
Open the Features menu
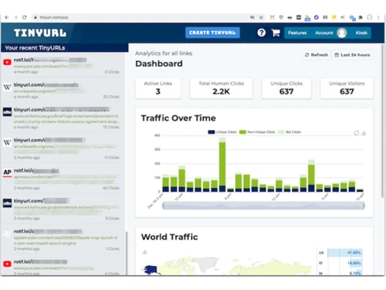[297, 32]
